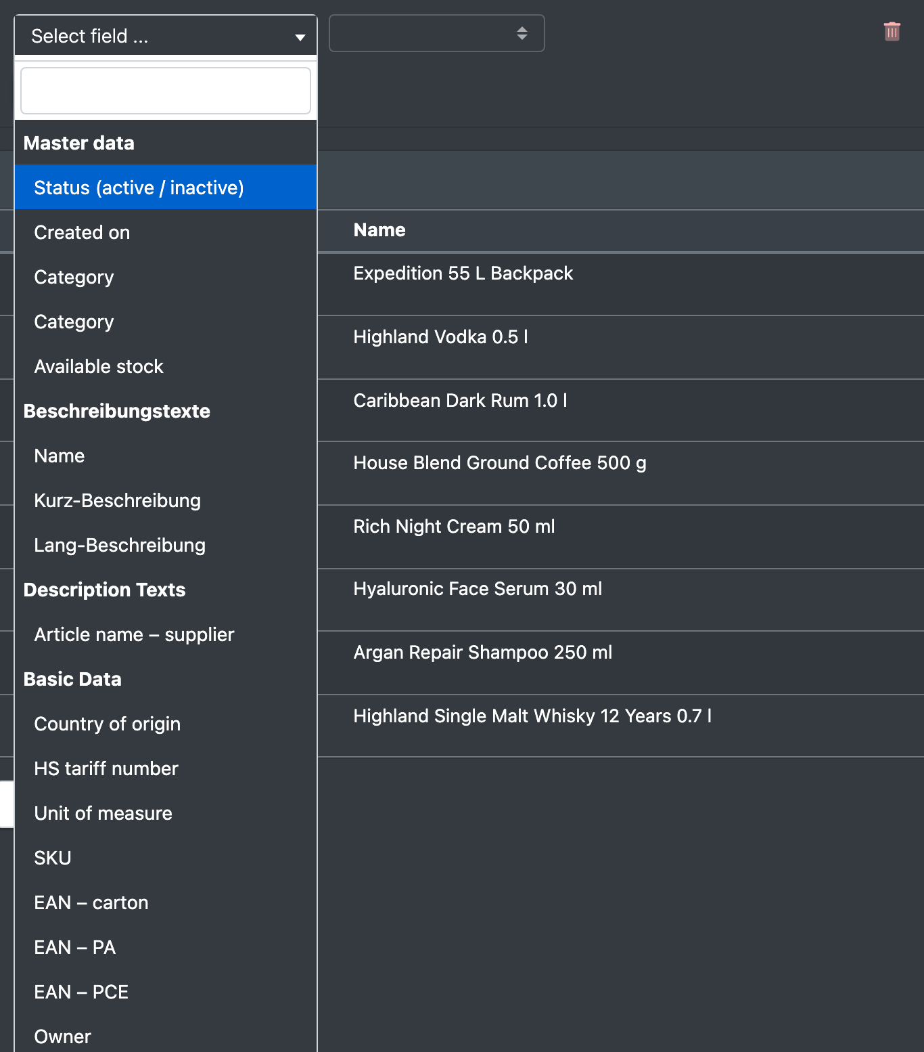Choose the 'EAN – PA' option

(166, 947)
